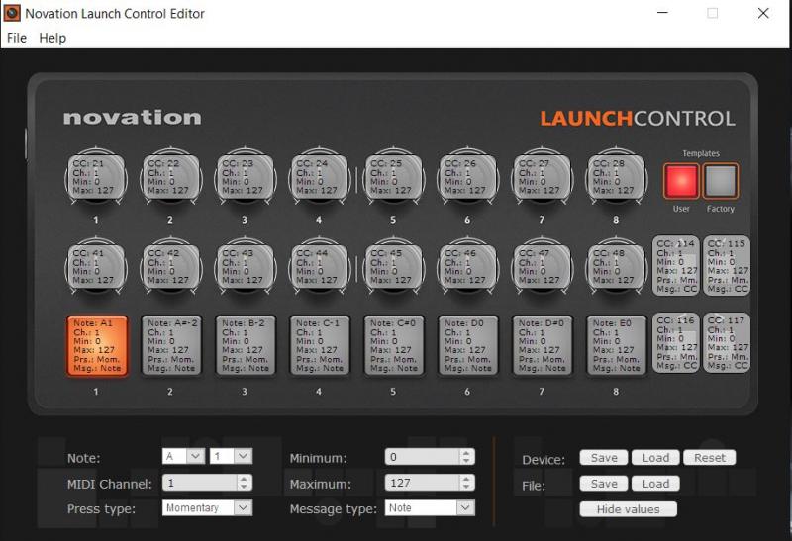Expand the Press type Momentary dropdown

point(207,507)
